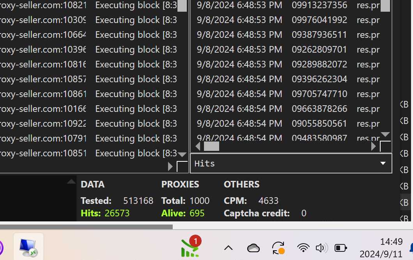Image resolution: width=413 pixels, height=260 pixels.
Task: Show hidden system tray icons
Action: [x=229, y=248]
